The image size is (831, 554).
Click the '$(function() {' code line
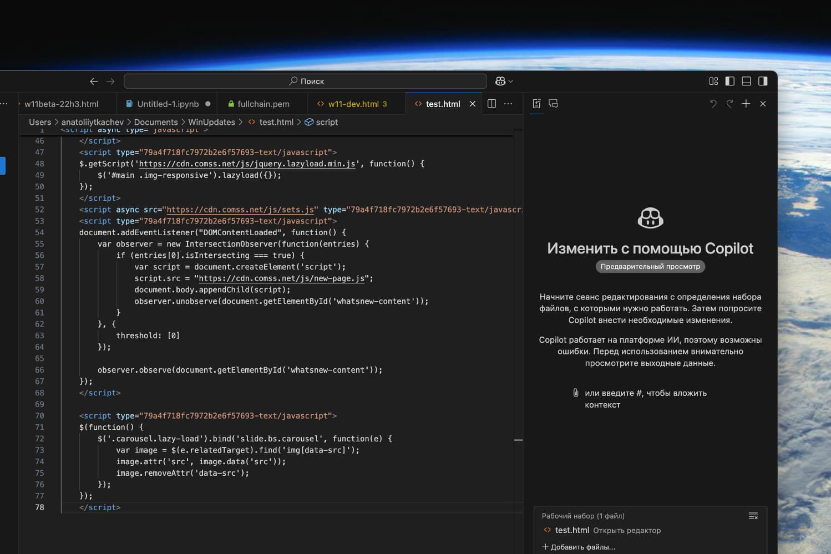pos(112,427)
